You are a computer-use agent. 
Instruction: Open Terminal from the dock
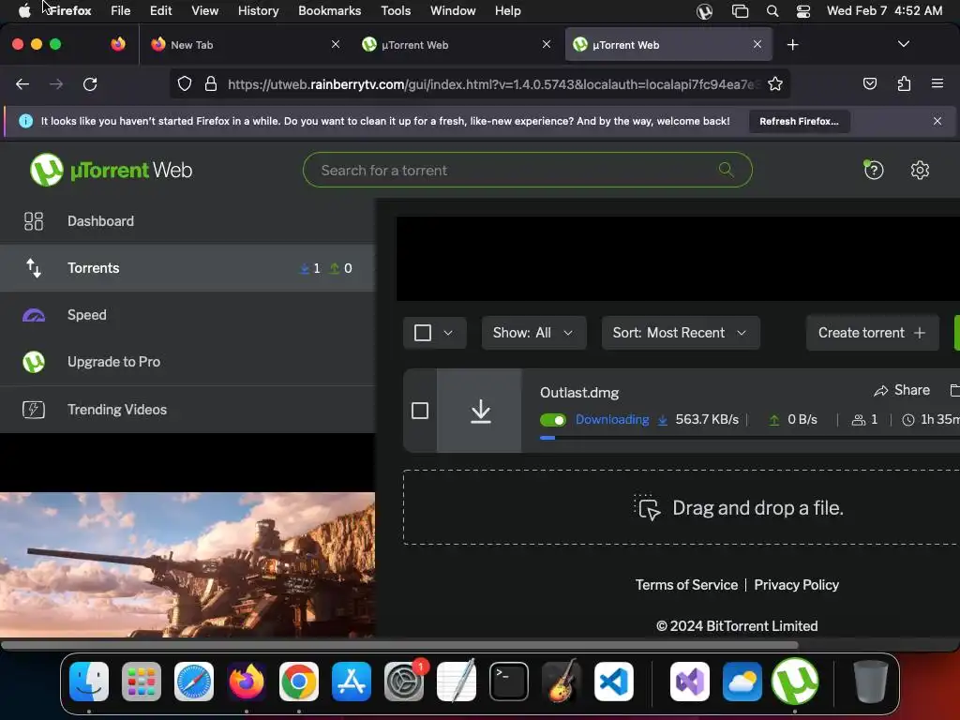click(x=509, y=682)
